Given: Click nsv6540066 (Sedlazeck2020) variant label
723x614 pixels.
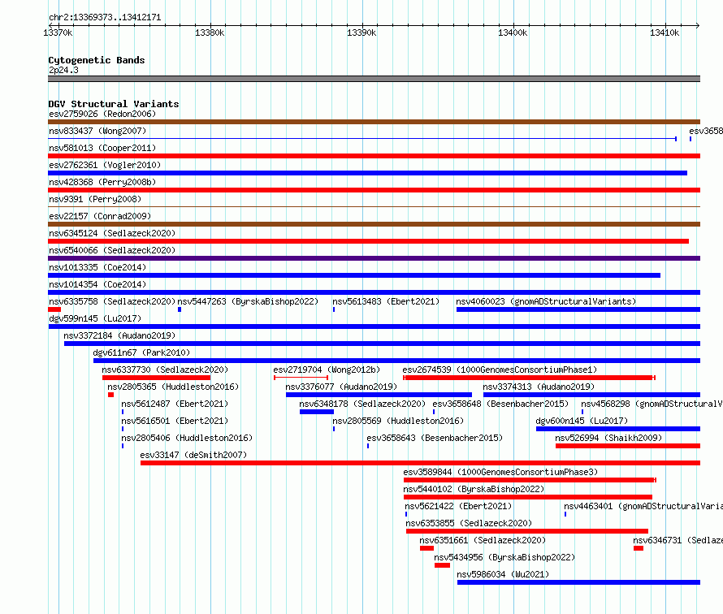Looking at the screenshot, I should [x=112, y=250].
